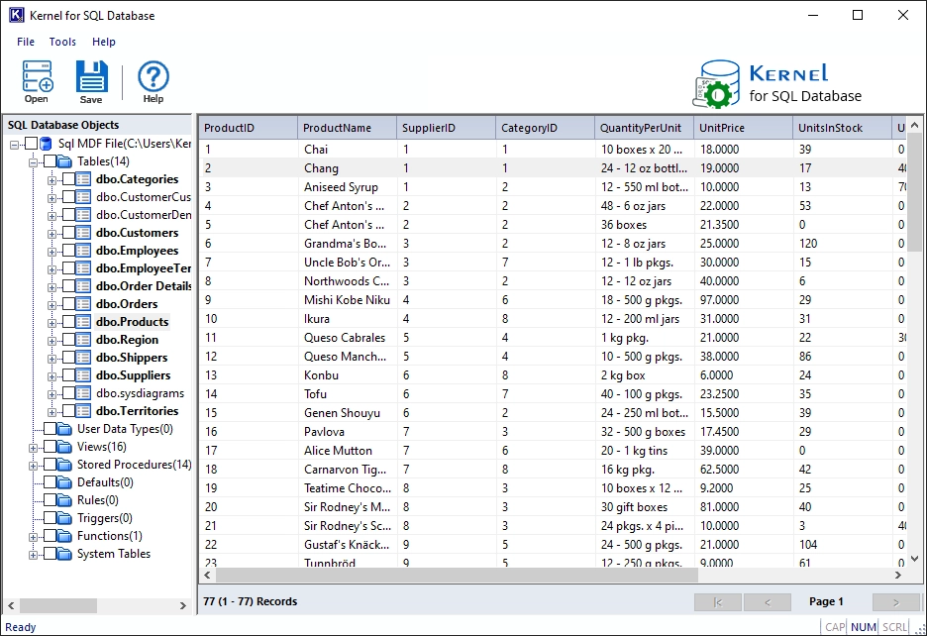
Task: Click the table icon beside dbo.CustomerCus
Action: [83, 197]
